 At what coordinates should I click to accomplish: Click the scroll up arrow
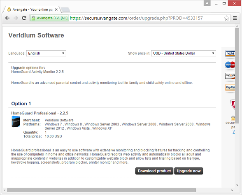click(x=237, y=26)
